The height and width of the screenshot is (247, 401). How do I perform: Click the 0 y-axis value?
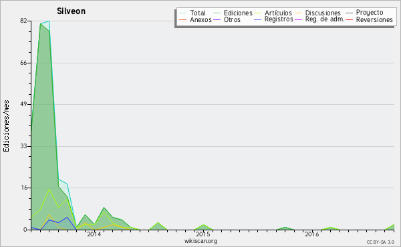coord(25,230)
